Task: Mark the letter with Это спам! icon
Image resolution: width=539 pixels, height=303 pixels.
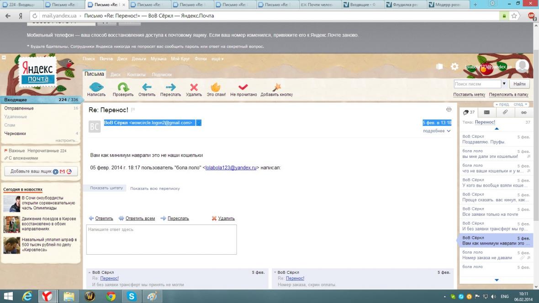Action: pyautogui.click(x=216, y=87)
